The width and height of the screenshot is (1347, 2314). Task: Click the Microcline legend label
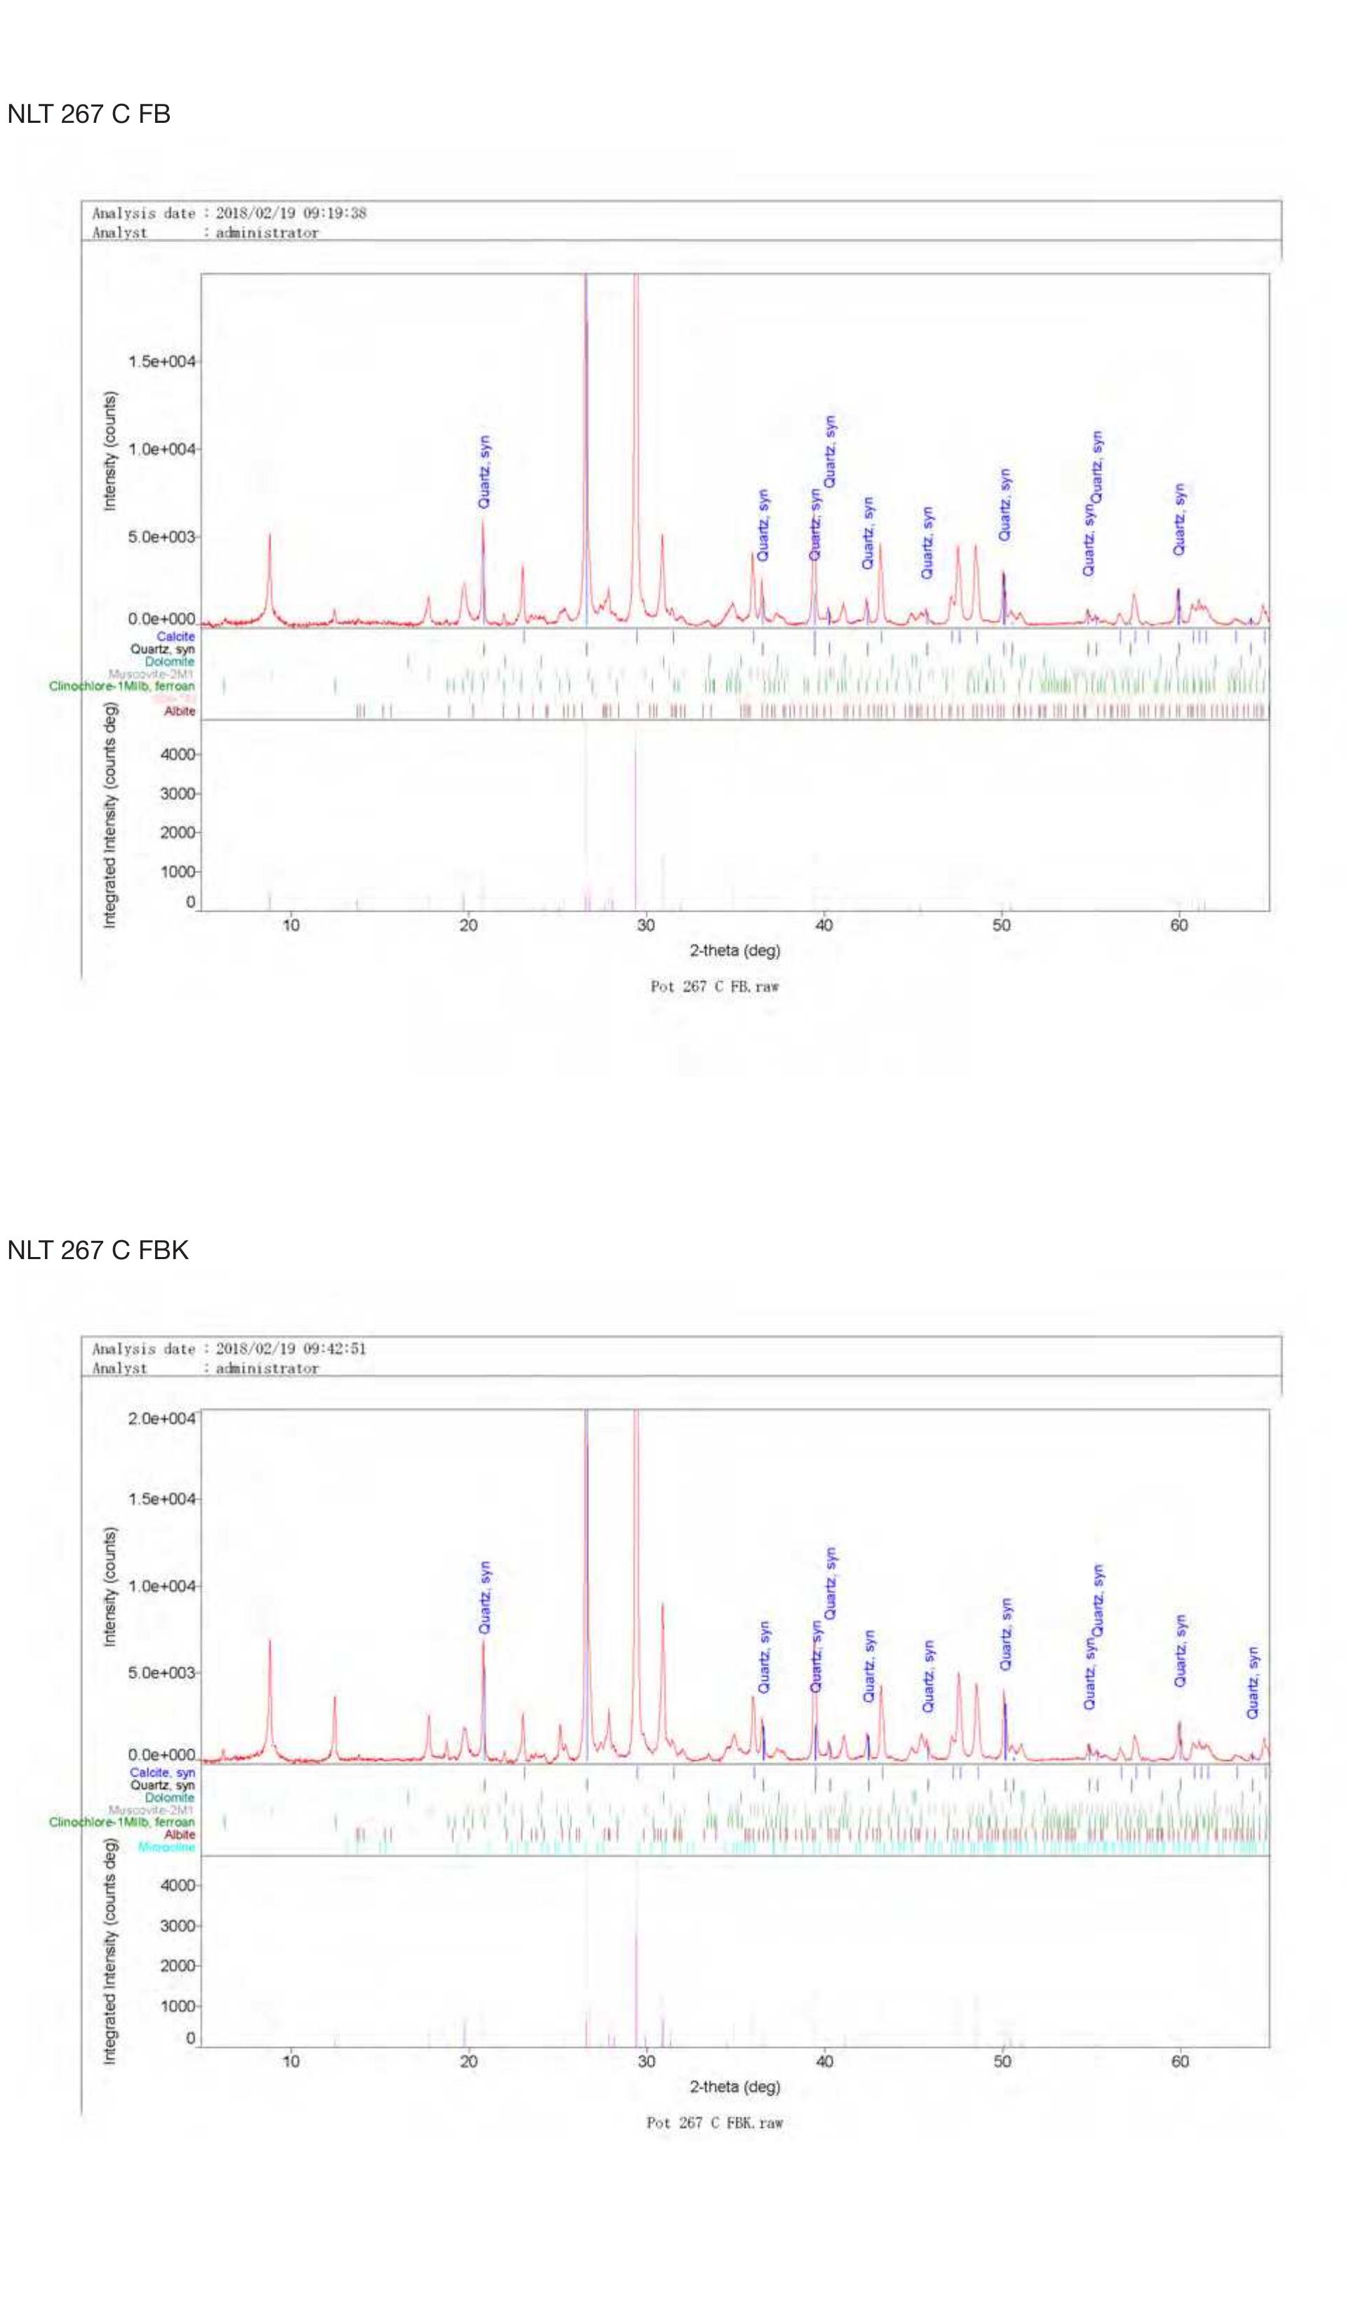166,1847
